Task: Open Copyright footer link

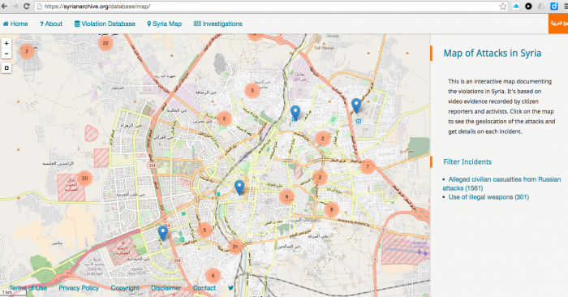Action: (125, 288)
